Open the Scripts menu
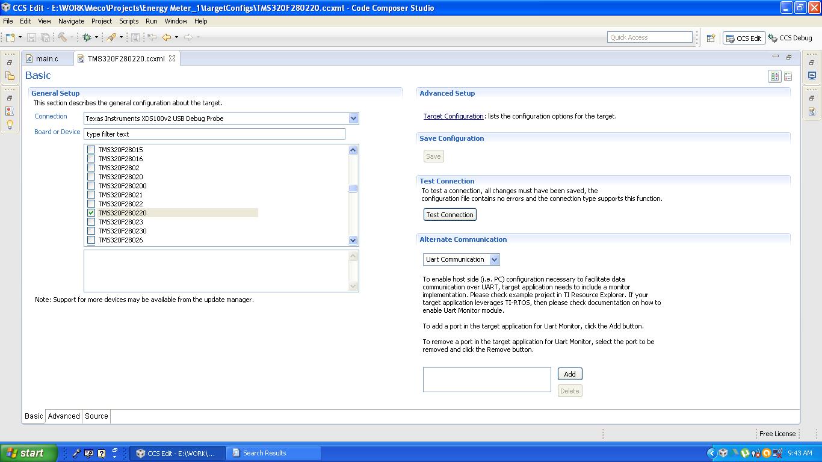 (129, 21)
